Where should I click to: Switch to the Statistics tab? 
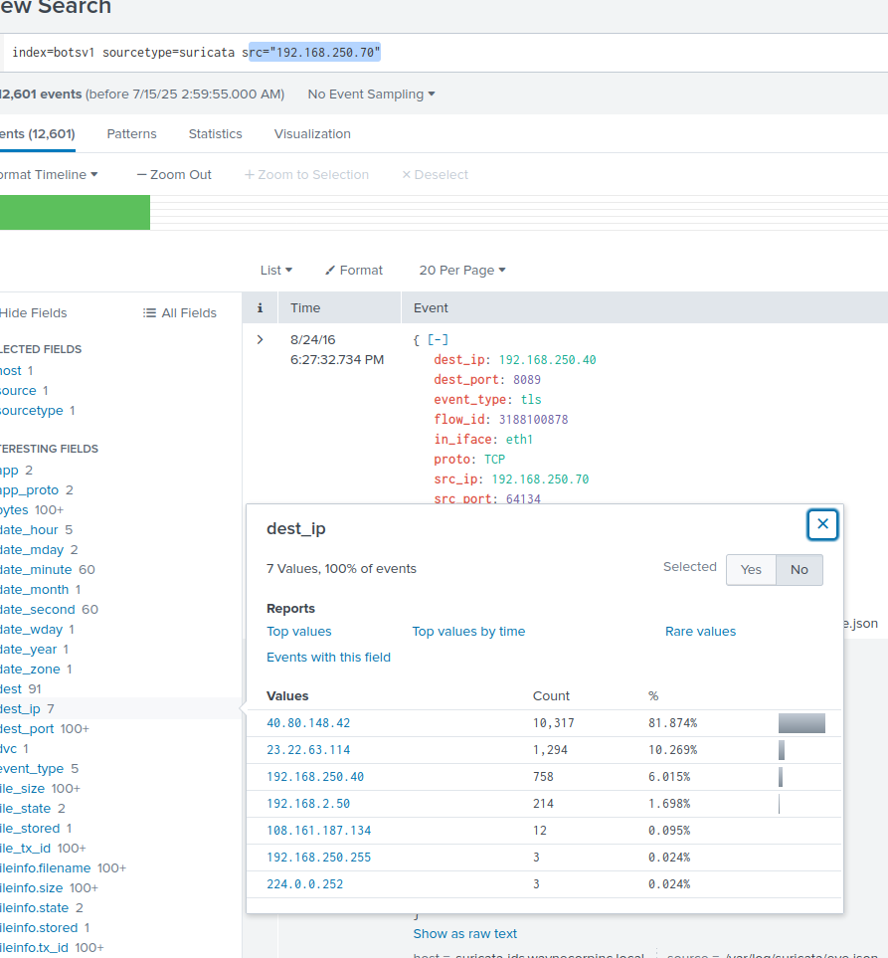coord(215,134)
